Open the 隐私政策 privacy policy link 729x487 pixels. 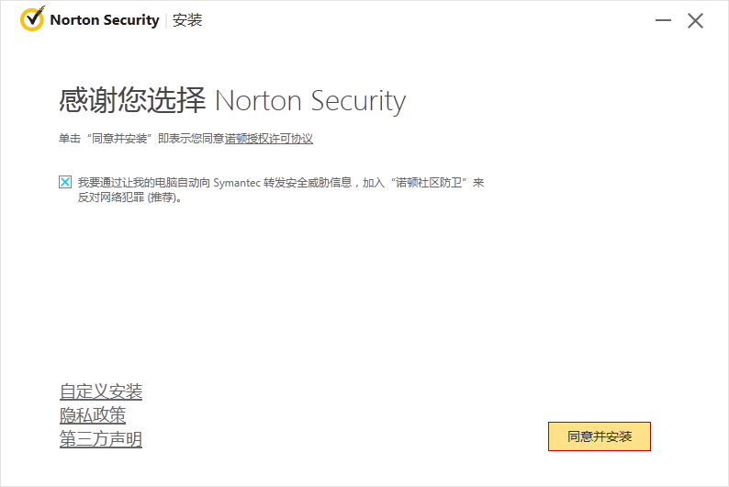pos(93,416)
